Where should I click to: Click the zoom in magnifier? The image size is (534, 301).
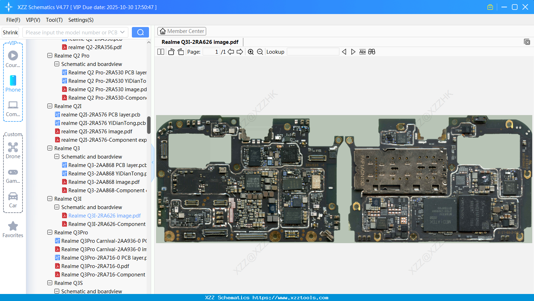point(251,52)
